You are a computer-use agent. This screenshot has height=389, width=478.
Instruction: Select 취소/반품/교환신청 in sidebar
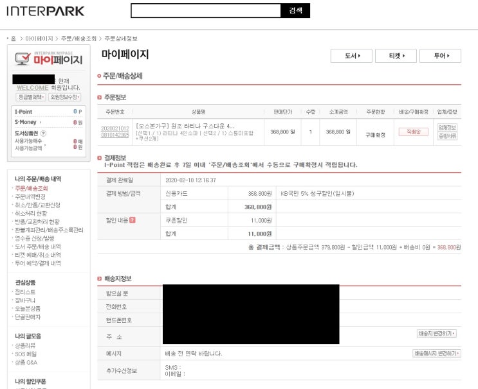(37, 205)
